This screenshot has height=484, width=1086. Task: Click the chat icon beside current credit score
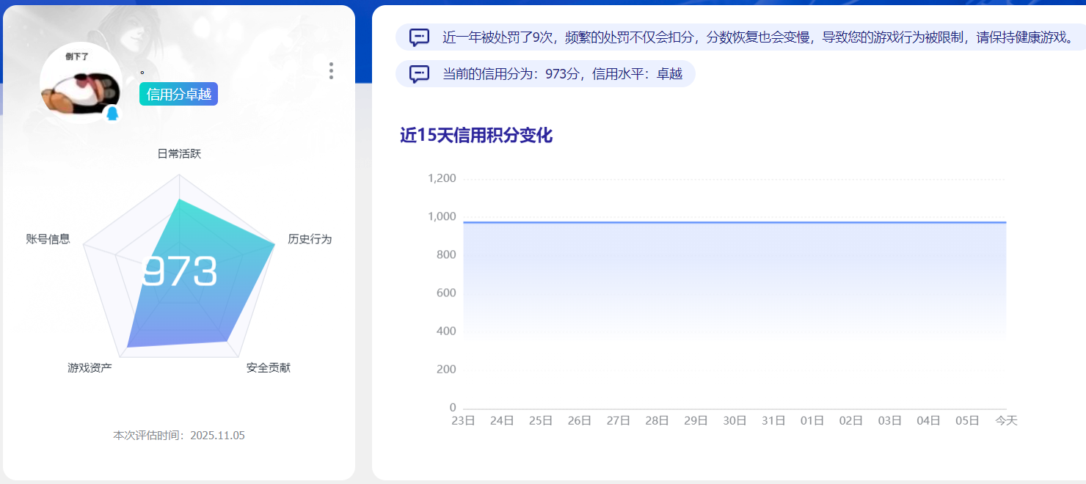pos(419,74)
